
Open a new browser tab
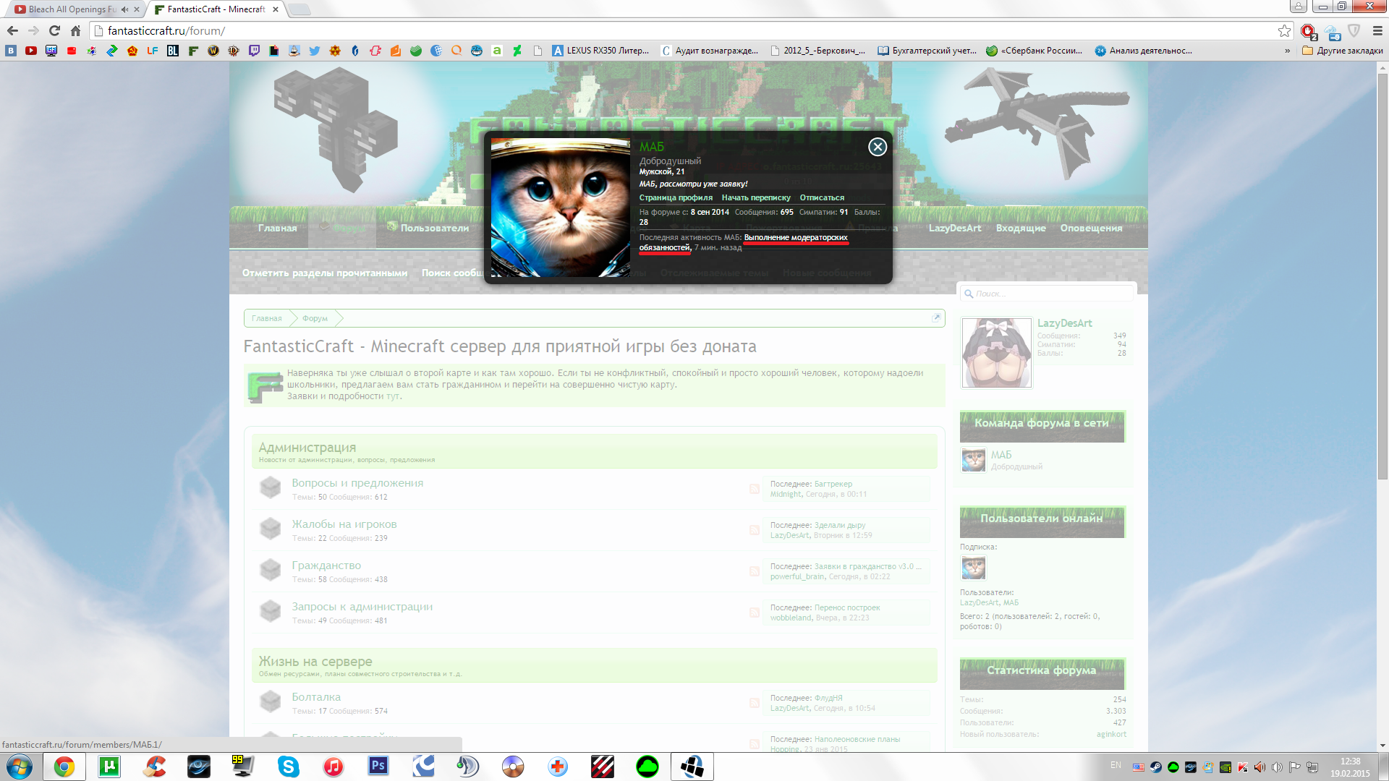(x=299, y=9)
